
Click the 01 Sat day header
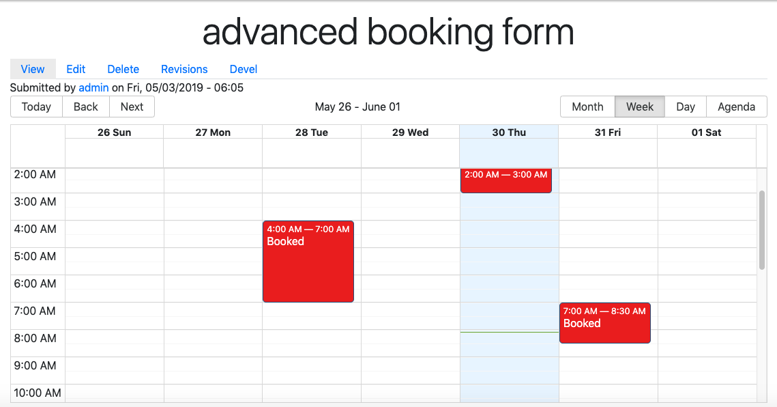pyautogui.click(x=706, y=132)
